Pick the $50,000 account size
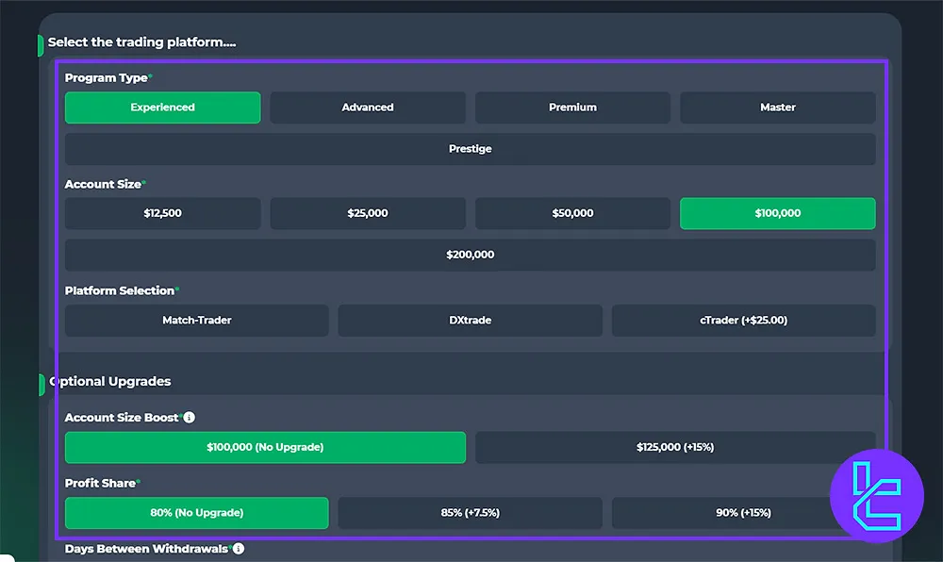 [572, 213]
